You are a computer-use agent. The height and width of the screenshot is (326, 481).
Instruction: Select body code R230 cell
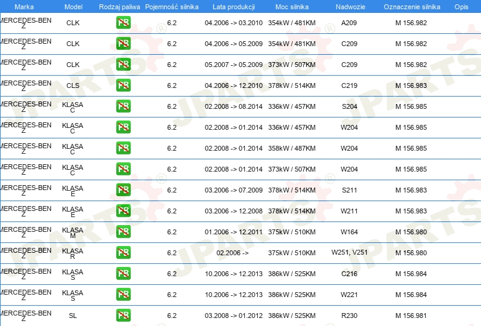(349, 316)
